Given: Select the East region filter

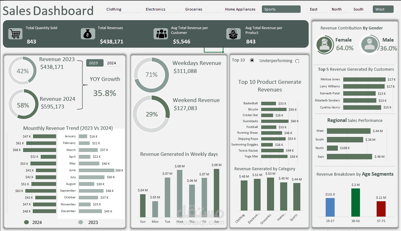Looking at the screenshot, I should (314, 9).
